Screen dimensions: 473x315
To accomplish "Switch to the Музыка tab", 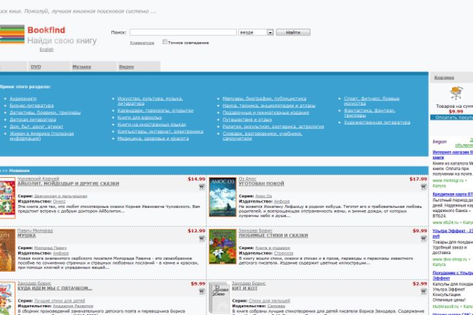I will click(x=81, y=67).
